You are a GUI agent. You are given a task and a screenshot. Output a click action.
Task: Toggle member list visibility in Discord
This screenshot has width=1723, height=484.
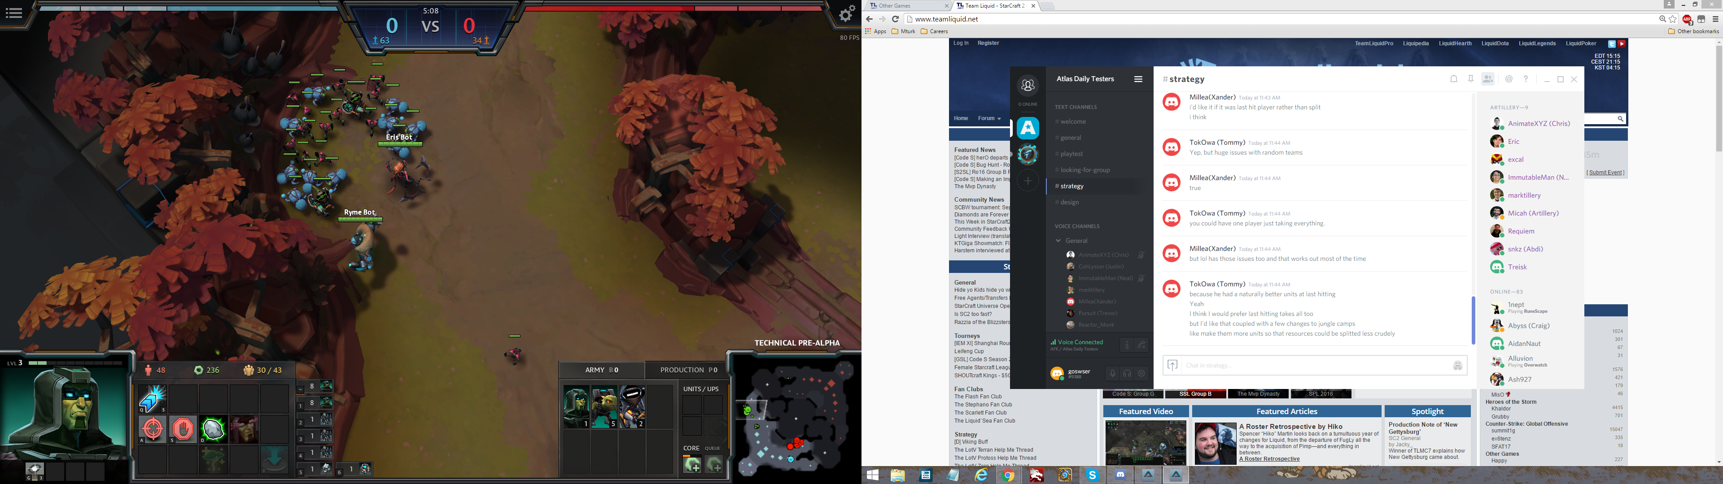click(x=1488, y=79)
